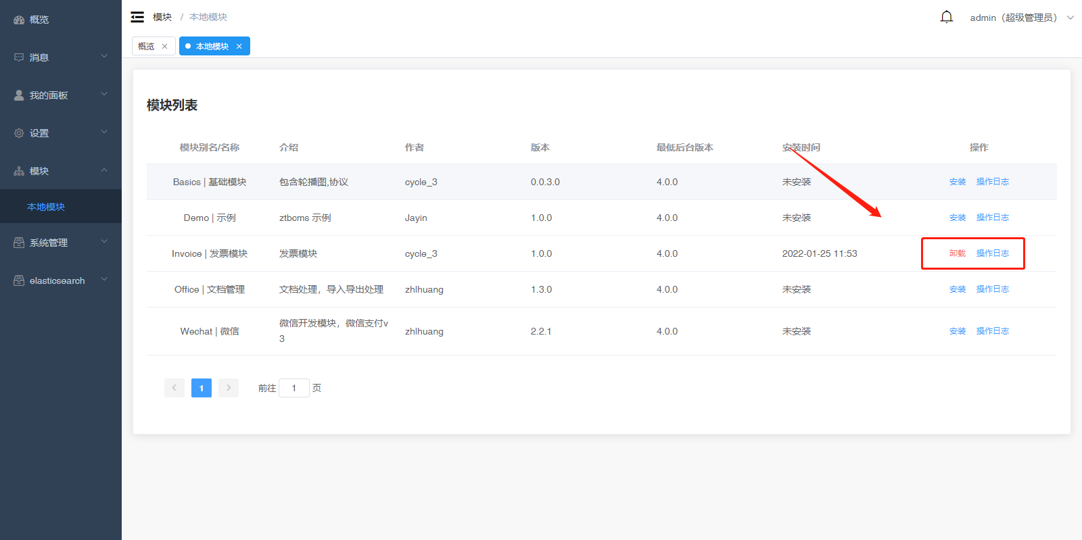Open the 概览 dashboard icon in sidebar
Viewport: 1082px width, 540px height.
click(19, 20)
